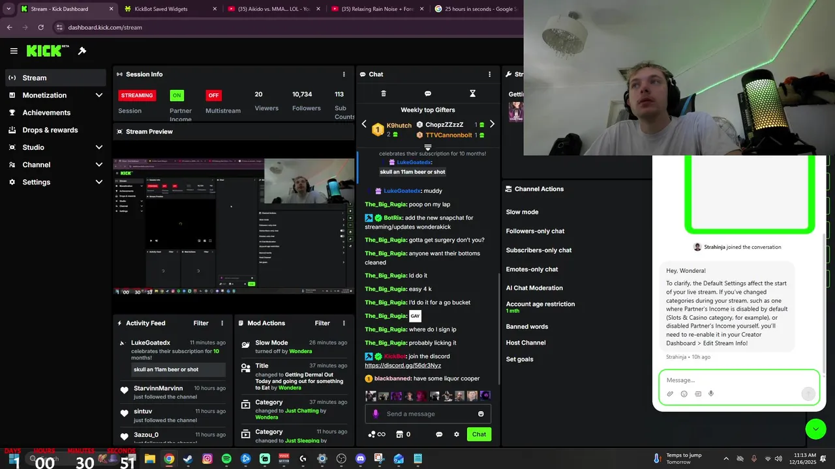
Task: Show previous top gifters with left arrow
Action: (364, 124)
